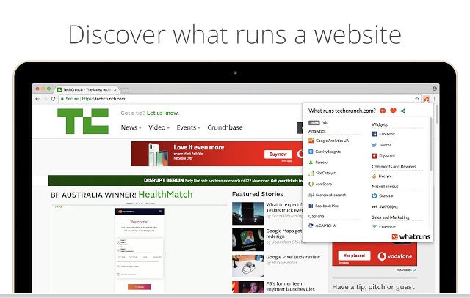Click the 'Livefyre' text
This screenshot has height=298, width=470.
click(x=385, y=176)
